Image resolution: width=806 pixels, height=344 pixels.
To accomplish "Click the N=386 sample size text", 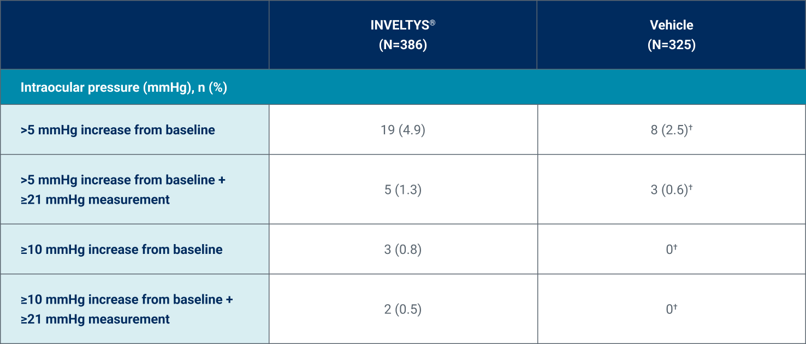I will click(x=403, y=45).
